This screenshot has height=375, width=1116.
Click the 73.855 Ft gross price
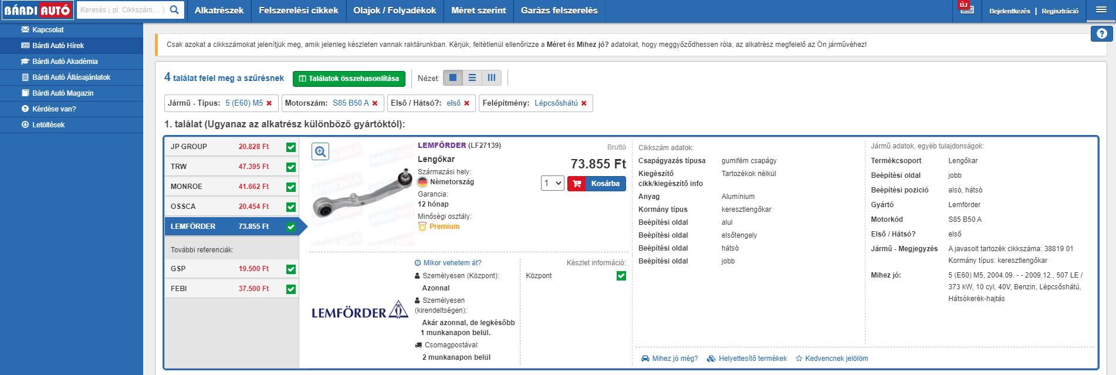pos(598,164)
